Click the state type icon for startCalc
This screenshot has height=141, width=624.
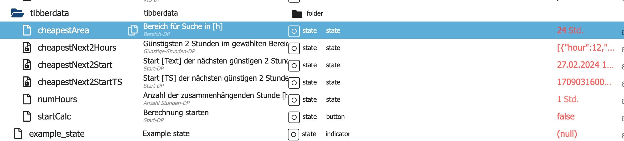(x=294, y=117)
